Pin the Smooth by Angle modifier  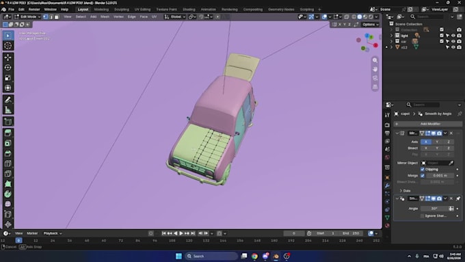pos(458,198)
